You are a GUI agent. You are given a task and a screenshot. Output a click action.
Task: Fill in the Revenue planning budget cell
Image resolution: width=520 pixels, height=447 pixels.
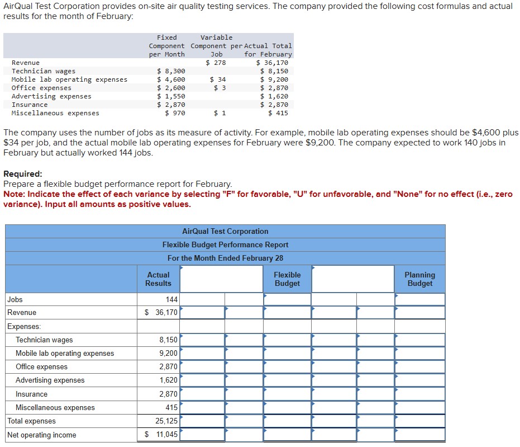pos(420,313)
